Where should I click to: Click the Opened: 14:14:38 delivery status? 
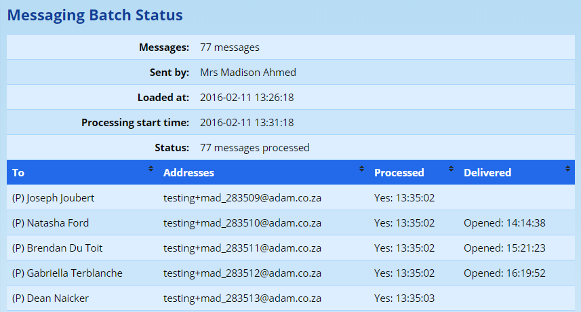tap(504, 223)
